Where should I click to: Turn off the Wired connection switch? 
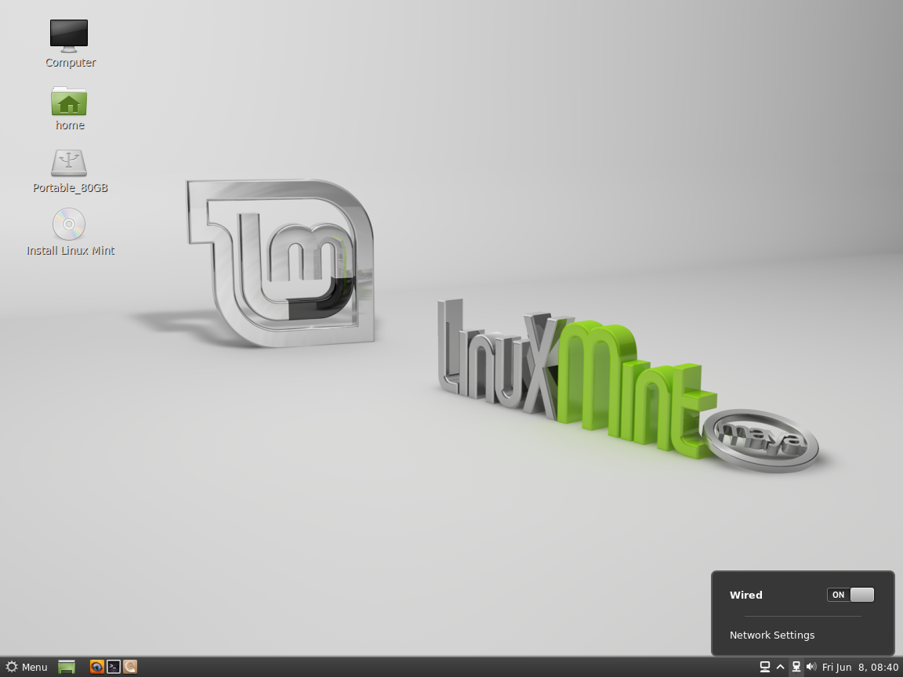click(850, 595)
